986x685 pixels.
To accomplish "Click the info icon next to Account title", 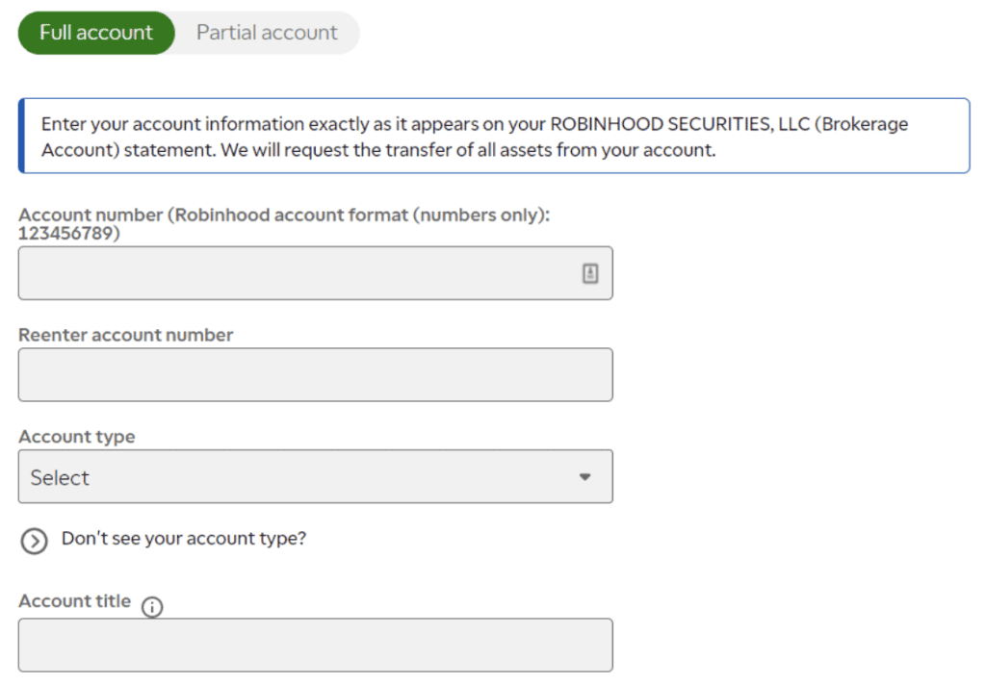I will 152,607.
